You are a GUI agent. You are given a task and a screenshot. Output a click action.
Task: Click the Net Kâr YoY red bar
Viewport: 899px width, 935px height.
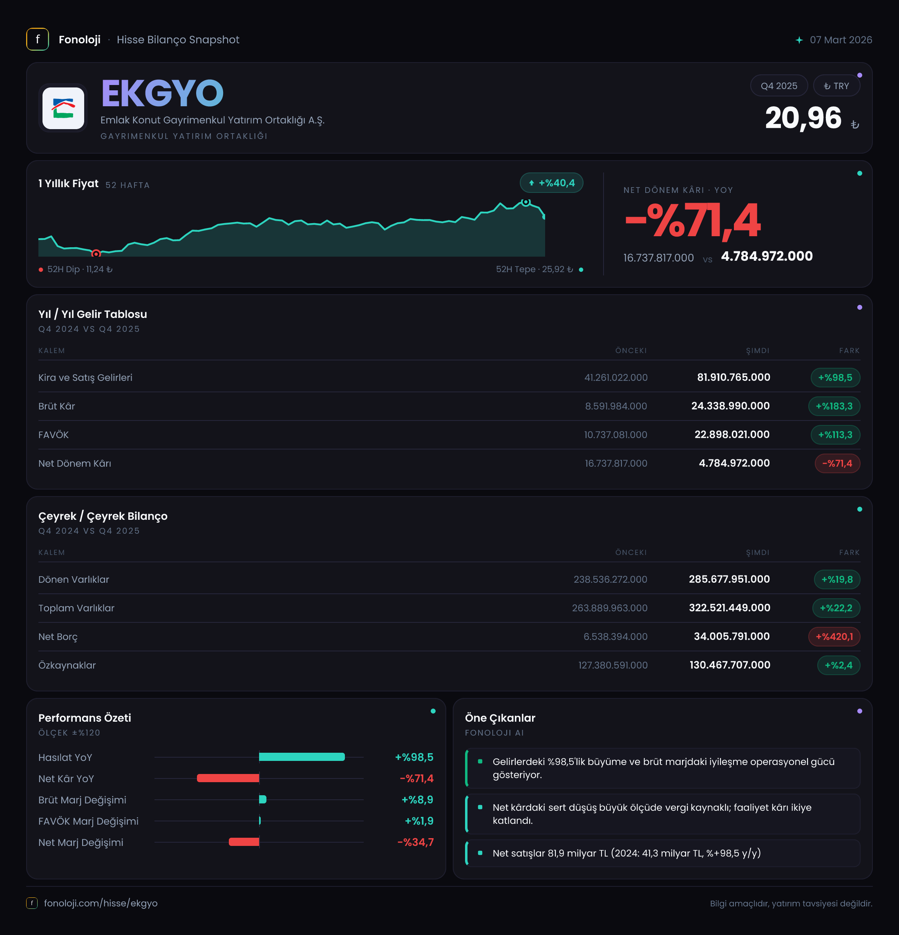[x=228, y=778]
